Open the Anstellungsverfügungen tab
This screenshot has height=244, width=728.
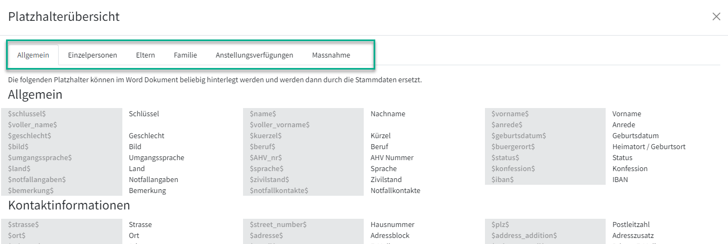coord(255,55)
